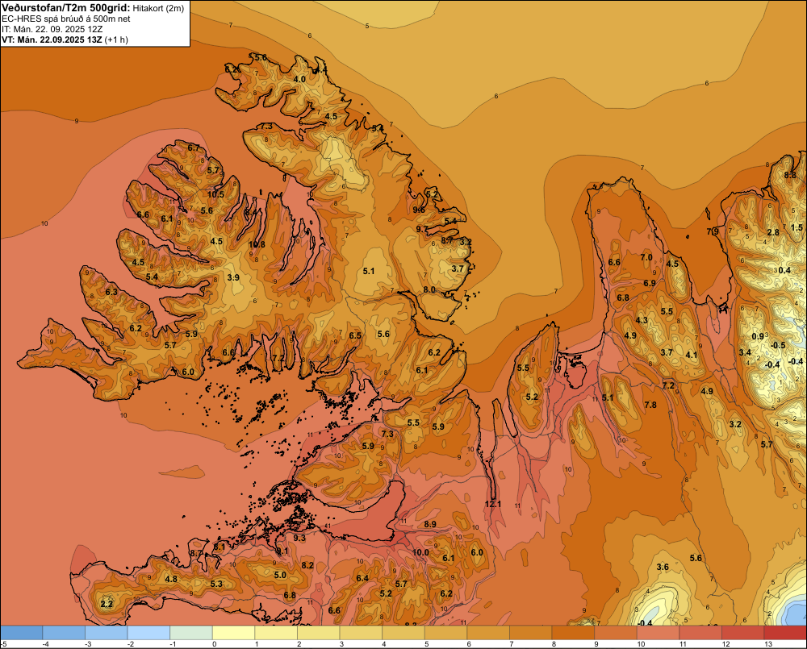Click the 9.3 temperature reading

299,538
